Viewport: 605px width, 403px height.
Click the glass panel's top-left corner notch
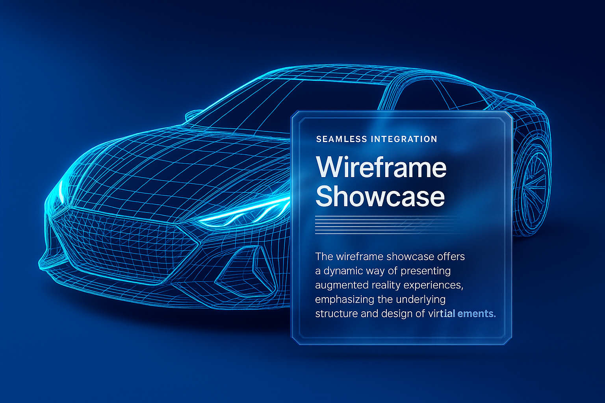(294, 115)
